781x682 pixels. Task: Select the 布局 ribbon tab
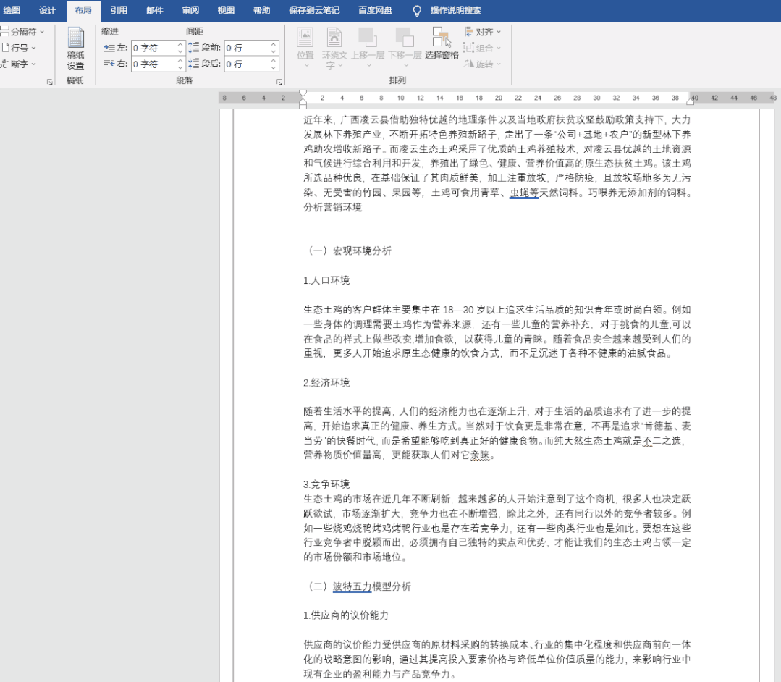pos(83,10)
